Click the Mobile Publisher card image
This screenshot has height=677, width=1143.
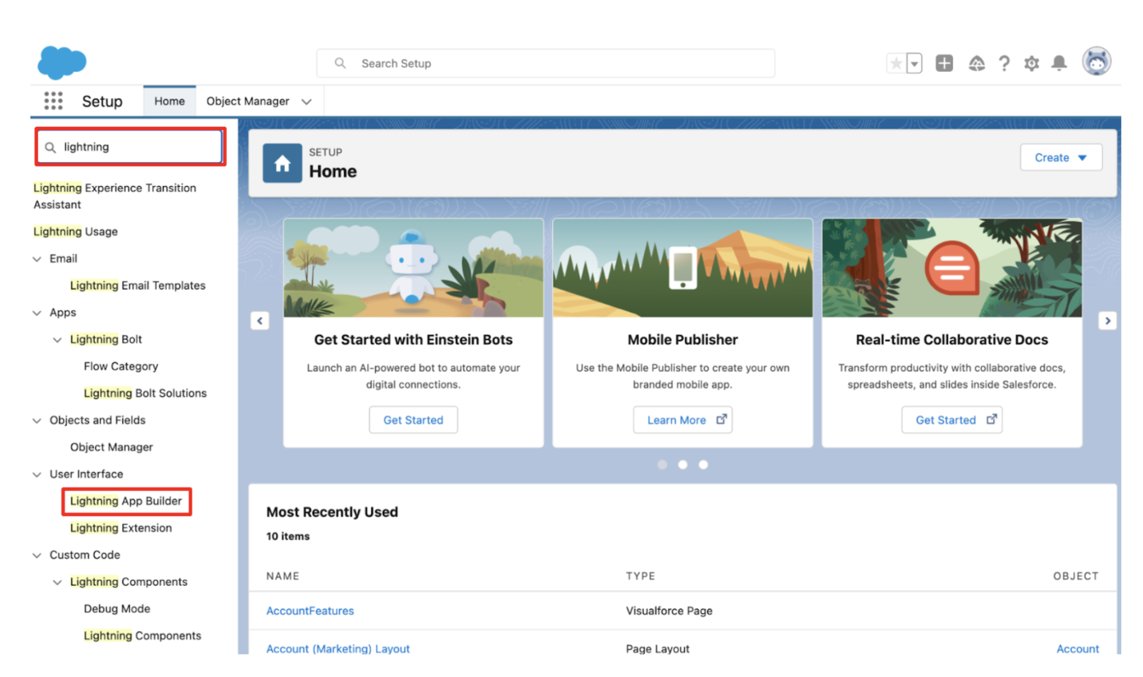(683, 268)
